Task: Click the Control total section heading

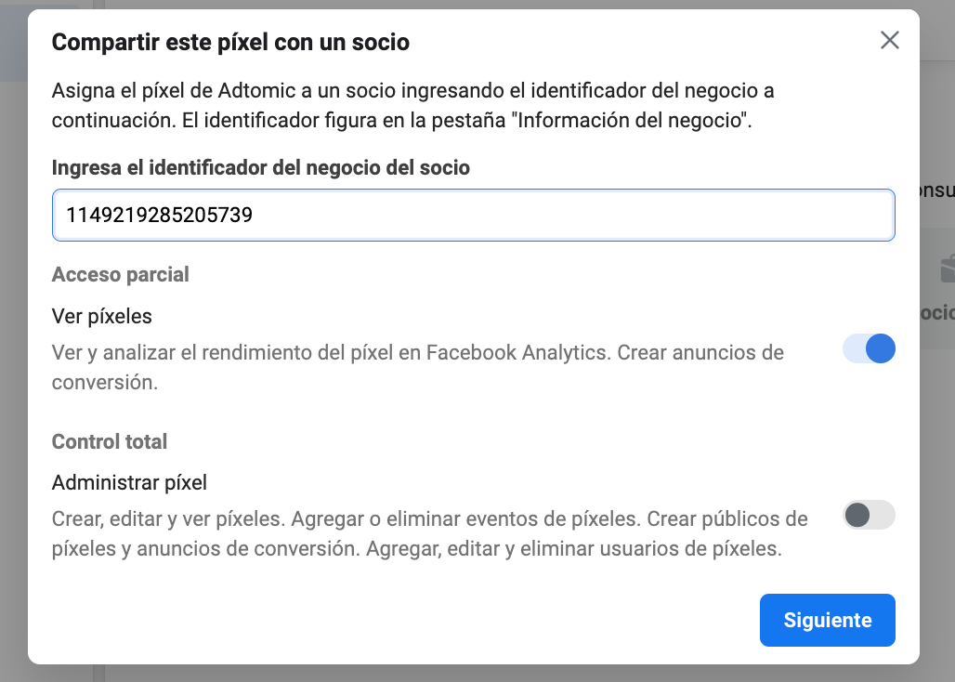Action: [109, 441]
